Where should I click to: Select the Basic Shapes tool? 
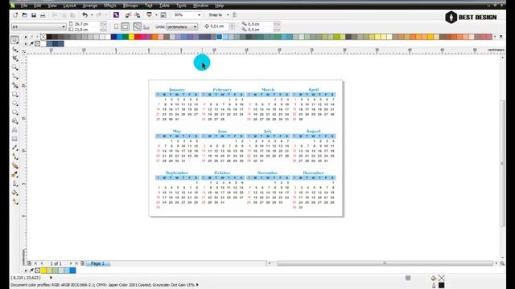coord(14,121)
